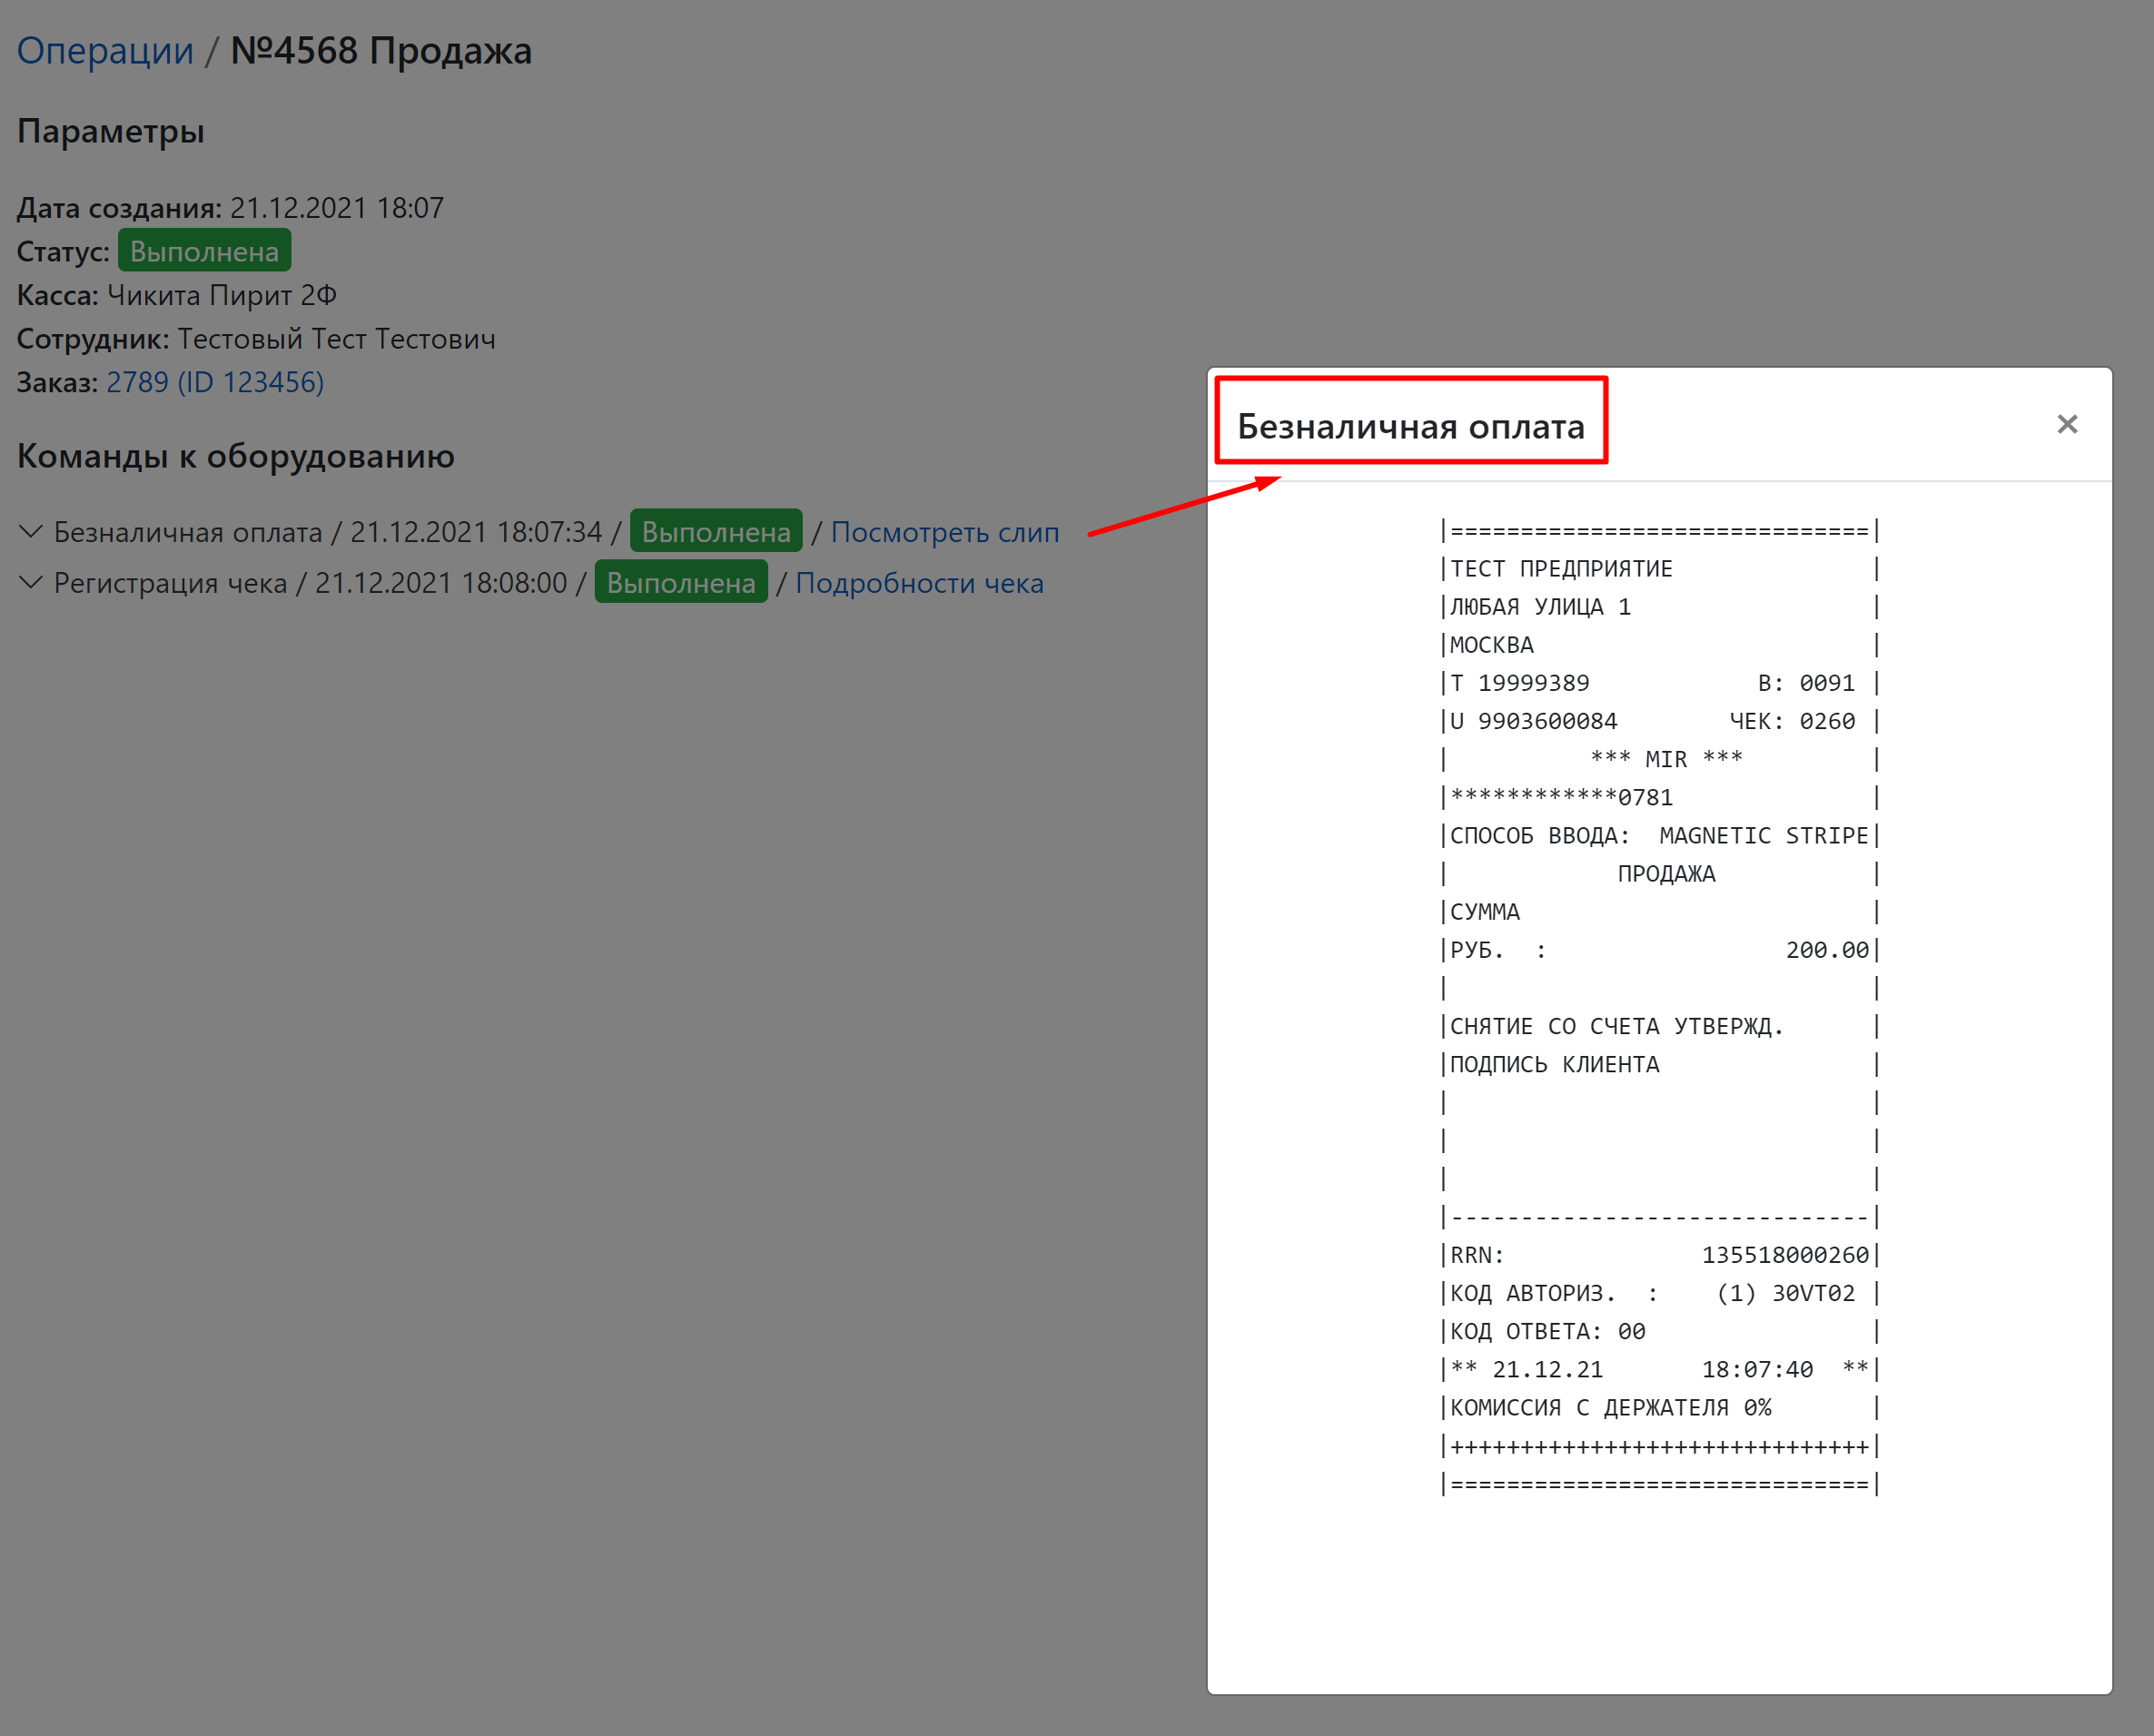This screenshot has height=1736, width=2154.
Task: Click the Касса value Чикита Пирит 2Ф
Action: [x=222, y=295]
